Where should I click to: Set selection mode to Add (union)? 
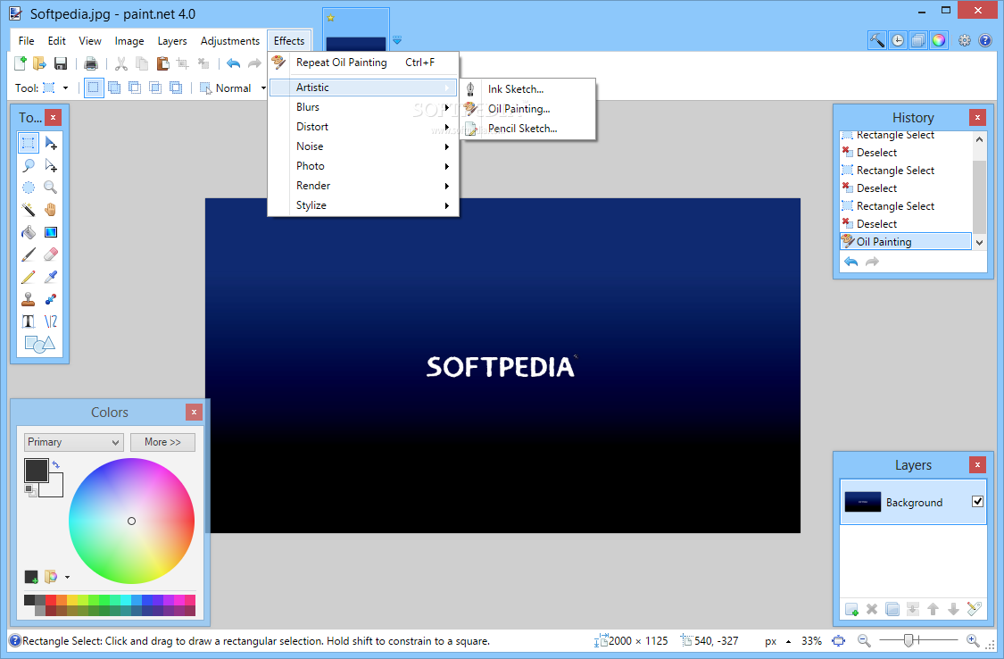click(114, 88)
